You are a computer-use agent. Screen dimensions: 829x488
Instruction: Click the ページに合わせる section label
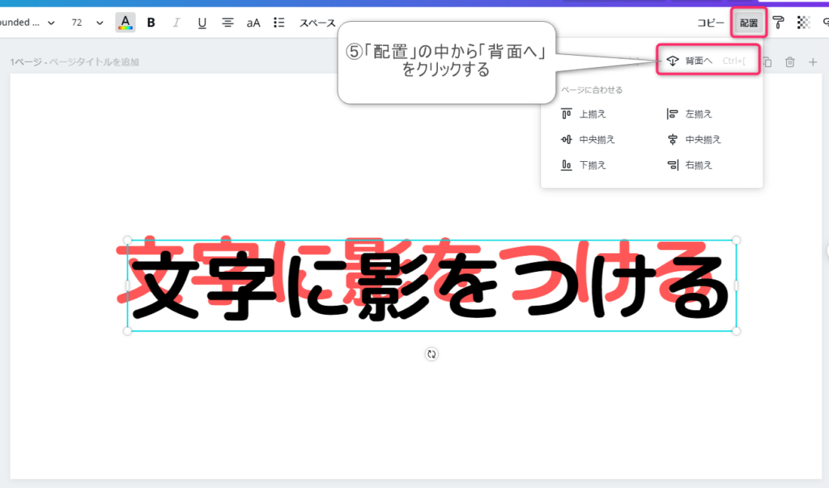click(x=592, y=90)
